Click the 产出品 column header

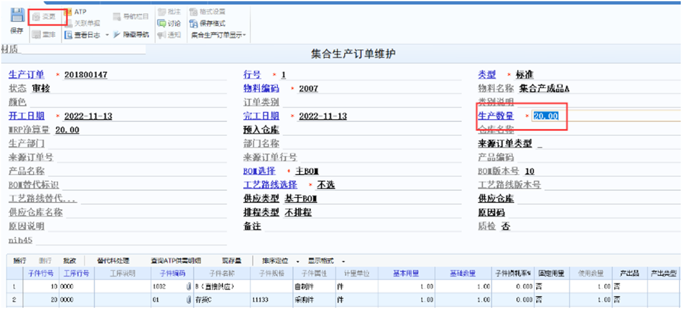[x=630, y=273]
